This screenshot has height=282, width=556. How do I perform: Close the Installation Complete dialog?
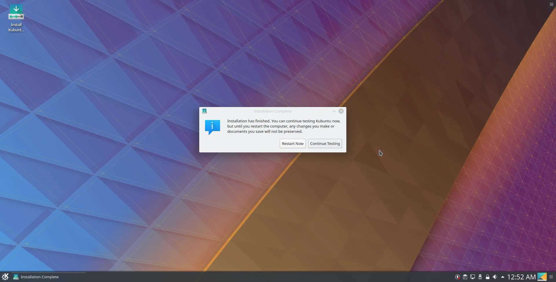point(341,111)
